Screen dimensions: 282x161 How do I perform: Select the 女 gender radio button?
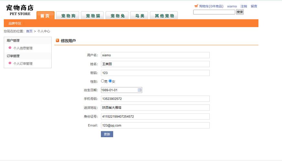pyautogui.click(x=110, y=81)
